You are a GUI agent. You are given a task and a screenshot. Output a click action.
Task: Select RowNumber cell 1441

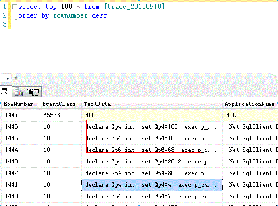(x=20, y=185)
